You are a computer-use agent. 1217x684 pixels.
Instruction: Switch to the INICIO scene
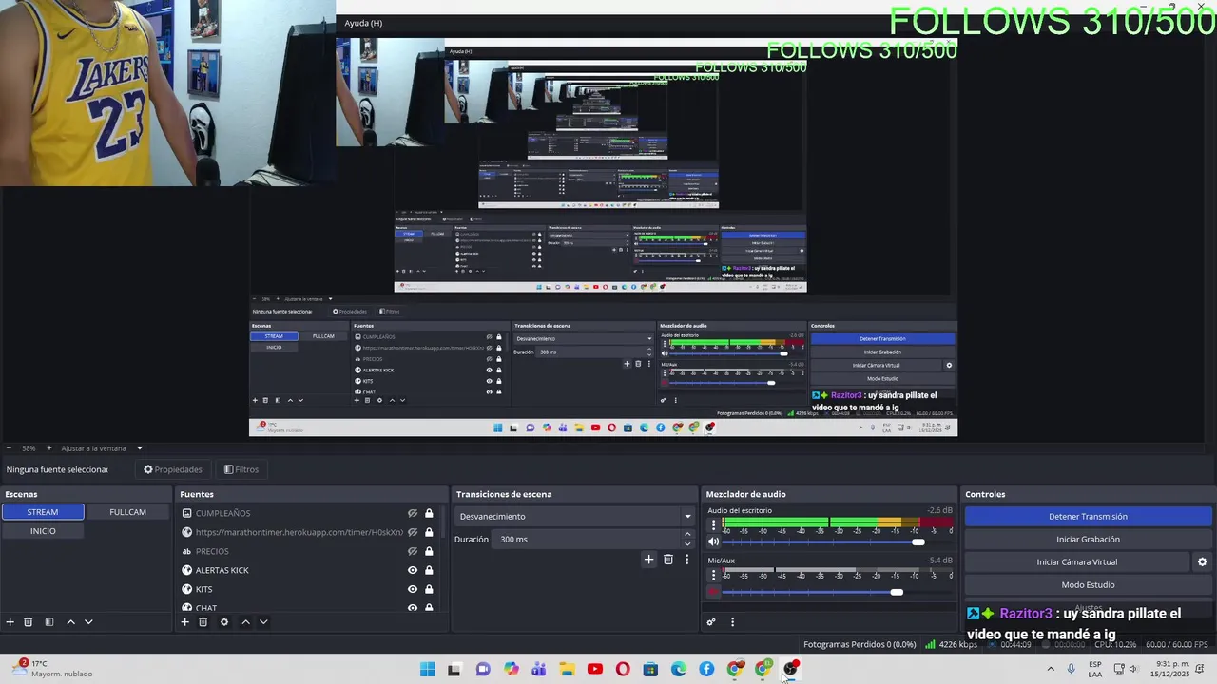43,531
